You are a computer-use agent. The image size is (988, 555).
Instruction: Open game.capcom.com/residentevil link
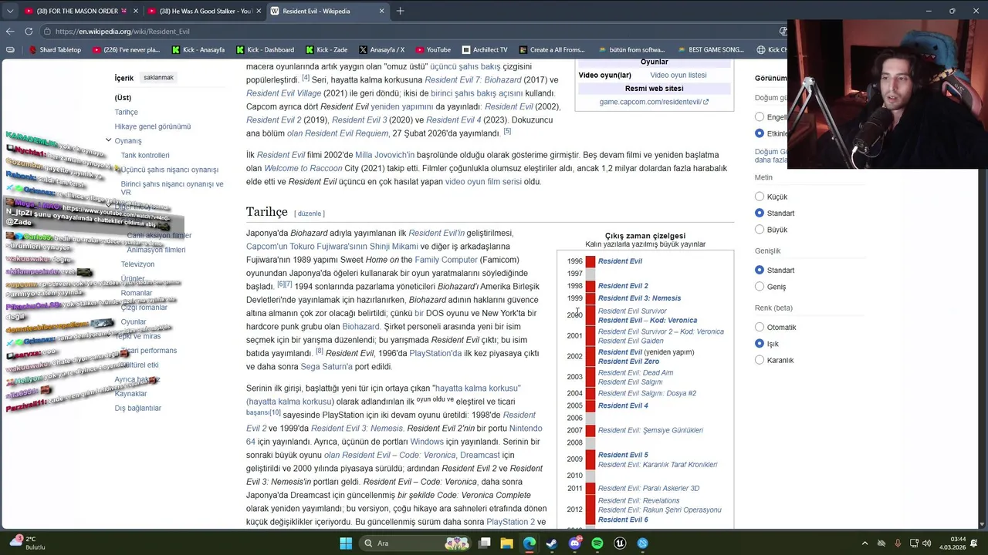tap(654, 102)
